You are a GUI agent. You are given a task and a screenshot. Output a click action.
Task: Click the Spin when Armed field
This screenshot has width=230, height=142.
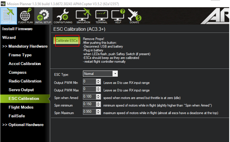pyautogui.click(x=90, y=97)
